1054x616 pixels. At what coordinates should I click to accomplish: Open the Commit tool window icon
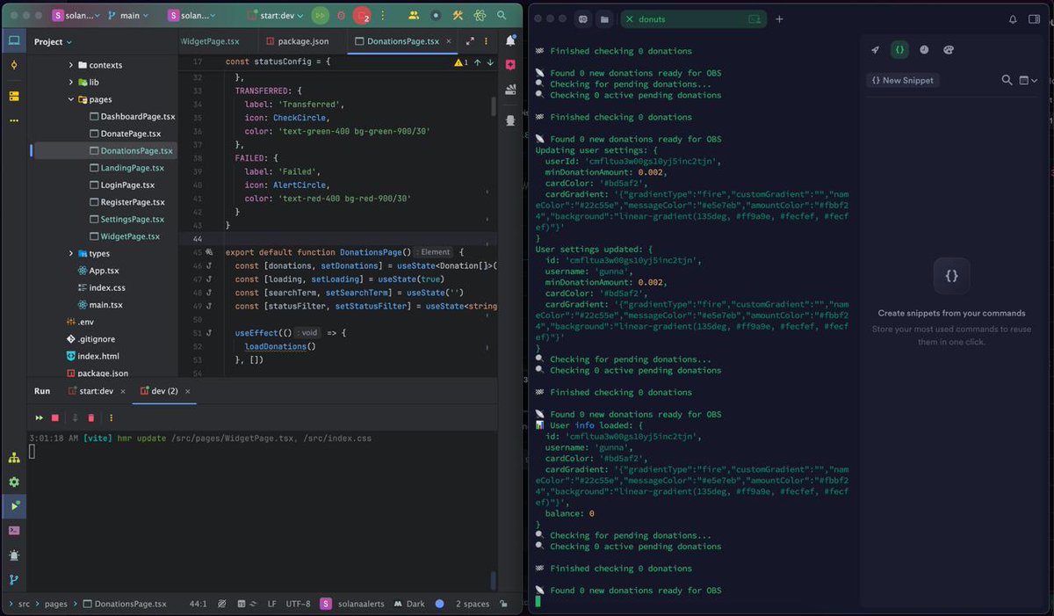point(14,66)
